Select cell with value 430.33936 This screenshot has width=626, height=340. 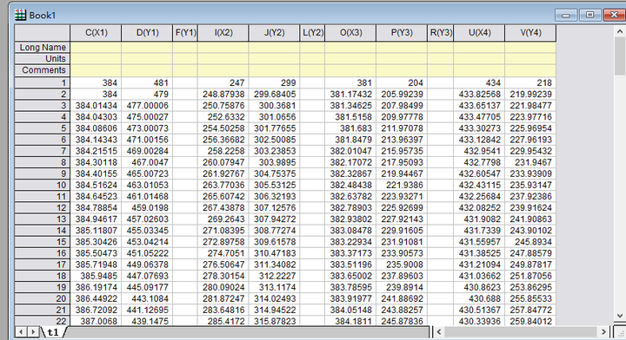[x=479, y=321]
